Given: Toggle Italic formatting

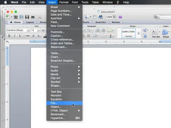Looking at the screenshot, I should coord(15,35).
